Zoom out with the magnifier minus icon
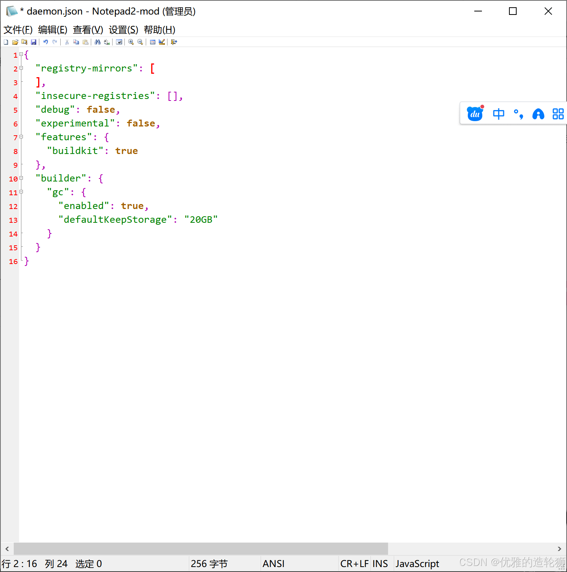 coord(140,42)
